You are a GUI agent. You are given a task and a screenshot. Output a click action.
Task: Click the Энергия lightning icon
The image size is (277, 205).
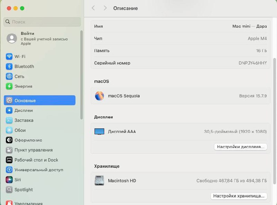pyautogui.click(x=9, y=86)
